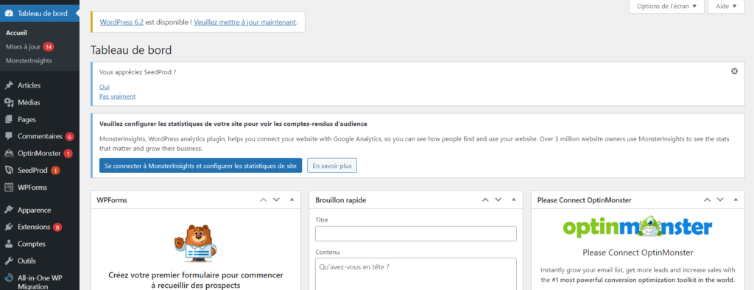Click the WPForms sidebar icon
Viewport: 754px width, 290px height.
tap(9, 188)
